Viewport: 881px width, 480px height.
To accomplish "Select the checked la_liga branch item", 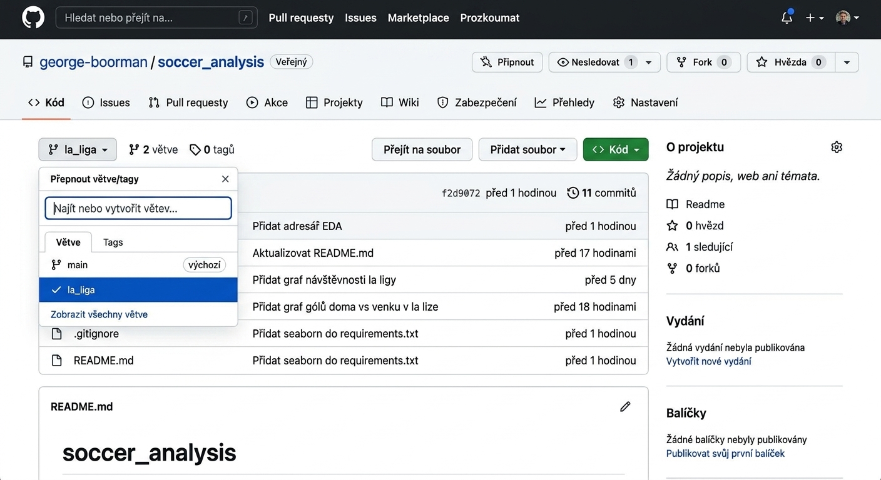I will (x=138, y=290).
